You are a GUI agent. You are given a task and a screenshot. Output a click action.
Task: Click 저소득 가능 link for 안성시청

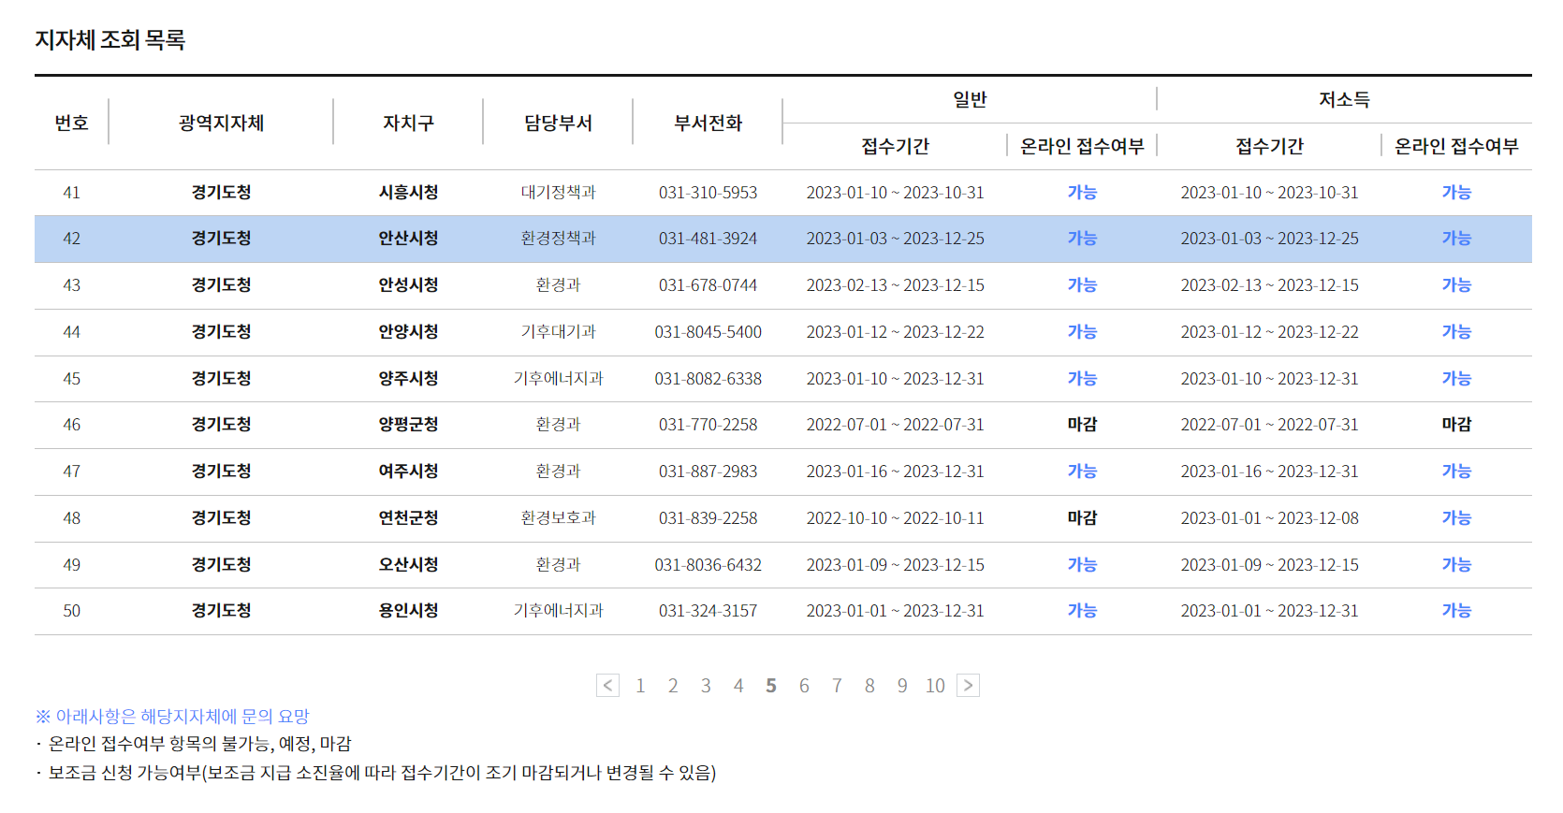pyautogui.click(x=1456, y=285)
